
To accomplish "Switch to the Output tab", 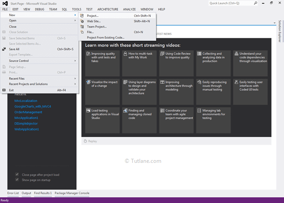I will pos(26,193).
